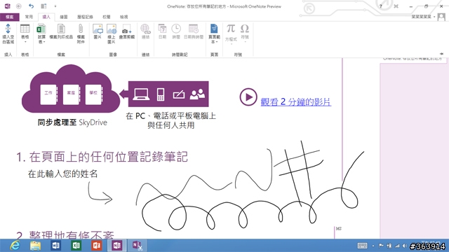Toggle Full Page View icon in title bar
The image size is (449, 252).
(x=396, y=6)
